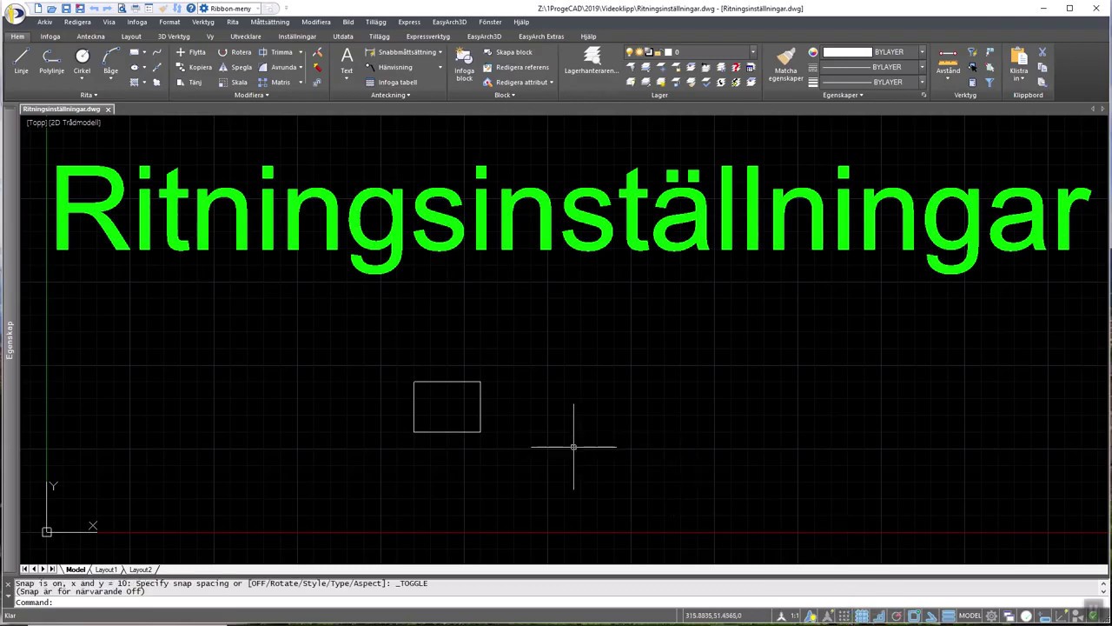1112x626 pixels.
Task: Click the Flytta move tool
Action: tap(191, 52)
